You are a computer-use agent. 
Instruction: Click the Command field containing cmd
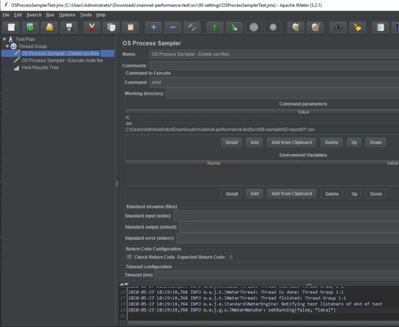274,82
